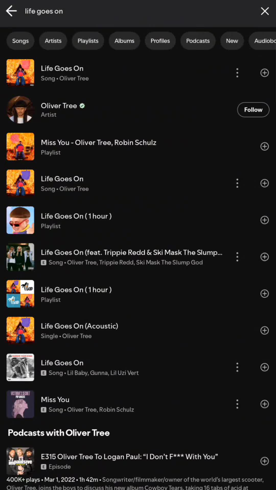Open more options for first Life Goes On song

237,73
